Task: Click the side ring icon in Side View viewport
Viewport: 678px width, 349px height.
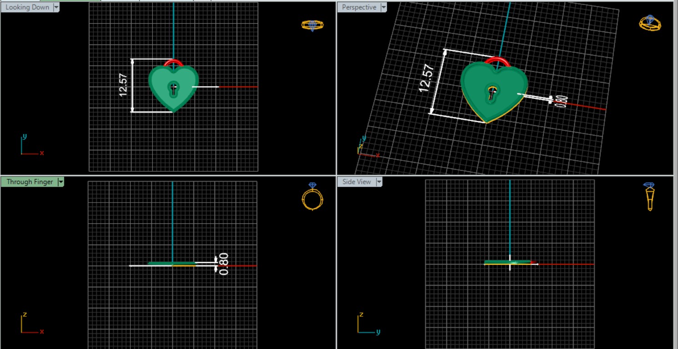Action: tap(649, 197)
